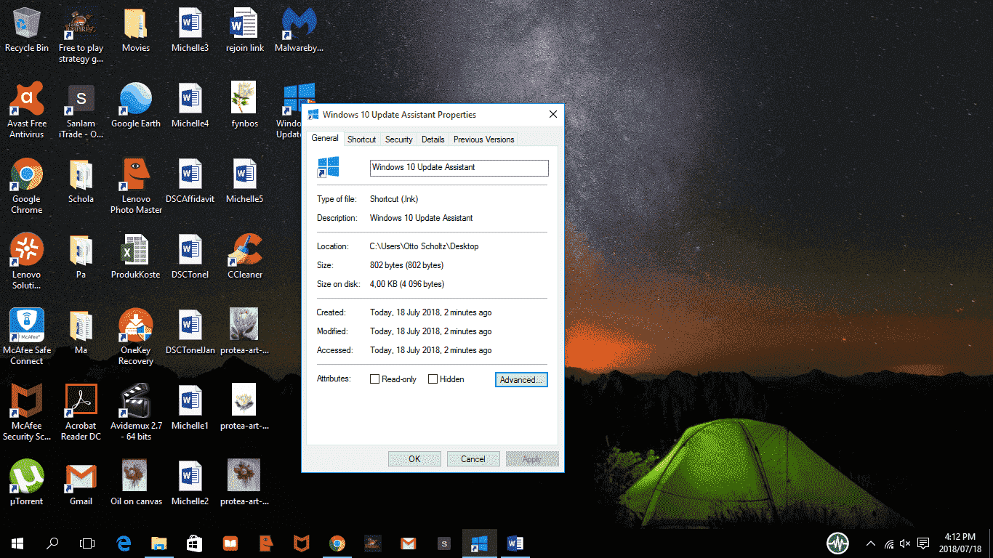This screenshot has width=993, height=558.
Task: Cancel the Properties dialog
Action: 473,459
